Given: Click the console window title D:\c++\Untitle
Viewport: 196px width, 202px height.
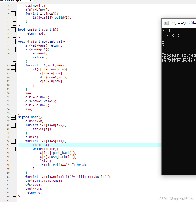Looking at the screenshot, I should point(183,23).
